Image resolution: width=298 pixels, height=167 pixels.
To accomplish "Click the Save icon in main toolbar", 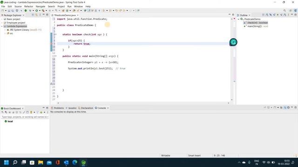I will tap(9, 11).
